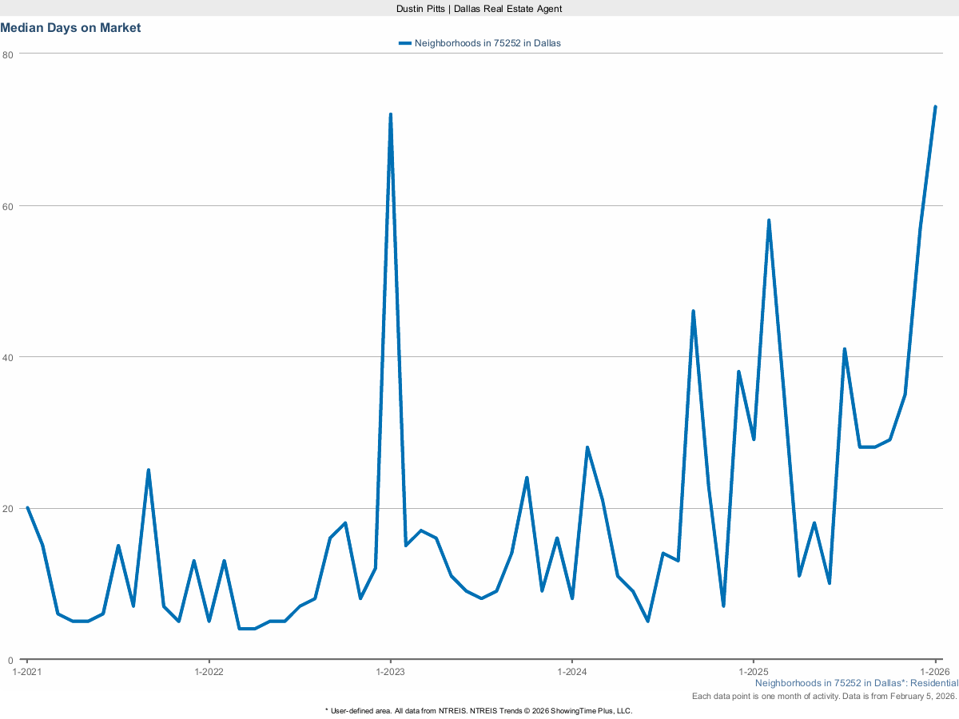Click the NTREIS Trends copyright footnote
Image resolution: width=959 pixels, height=719 pixels.
click(479, 710)
